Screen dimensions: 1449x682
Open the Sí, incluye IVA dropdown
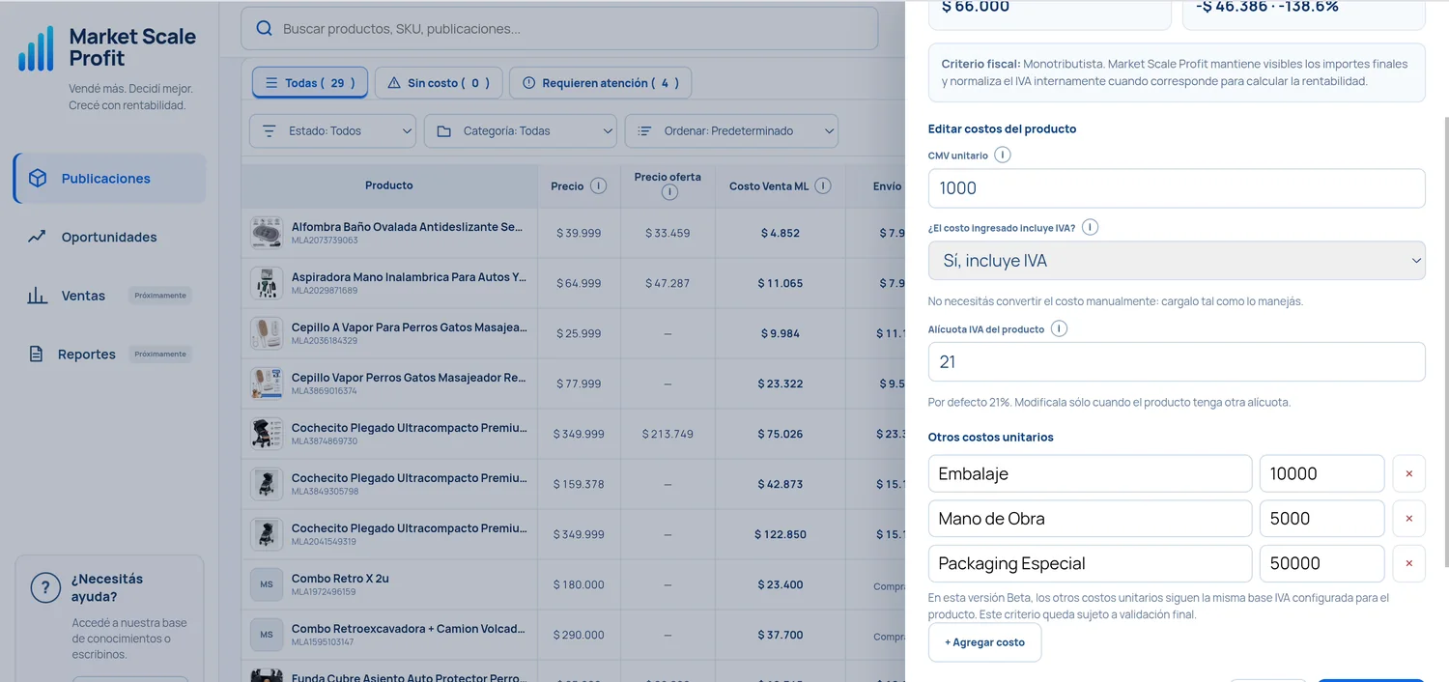[x=1177, y=261]
